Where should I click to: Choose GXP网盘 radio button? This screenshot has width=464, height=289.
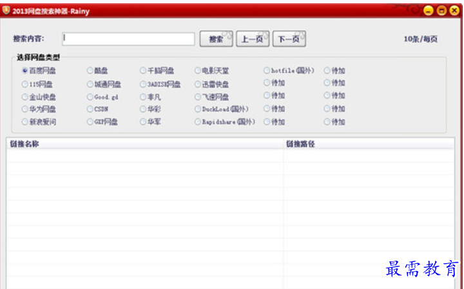pyautogui.click(x=102, y=122)
